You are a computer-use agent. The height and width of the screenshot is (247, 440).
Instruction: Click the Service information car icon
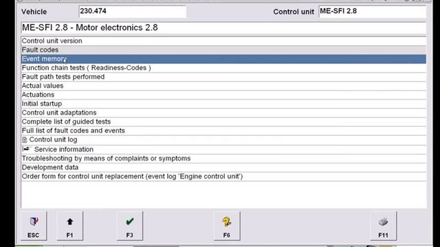26,149
